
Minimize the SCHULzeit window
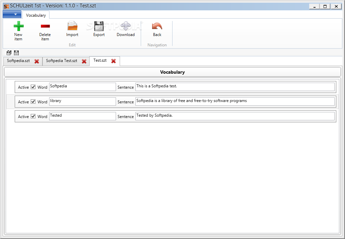[x=315, y=6]
